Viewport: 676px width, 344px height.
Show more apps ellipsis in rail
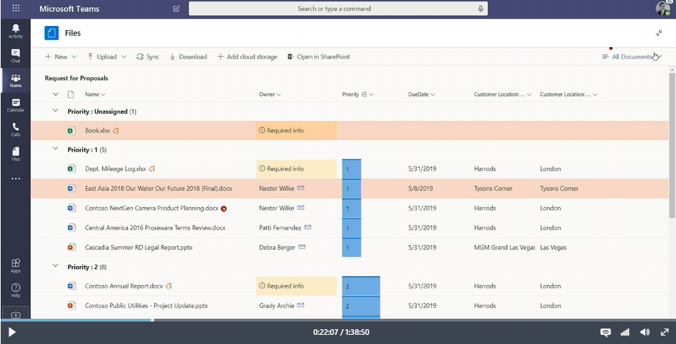tap(15, 179)
